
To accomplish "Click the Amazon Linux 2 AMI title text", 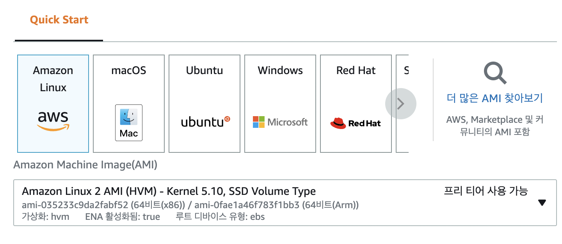I will (x=169, y=191).
